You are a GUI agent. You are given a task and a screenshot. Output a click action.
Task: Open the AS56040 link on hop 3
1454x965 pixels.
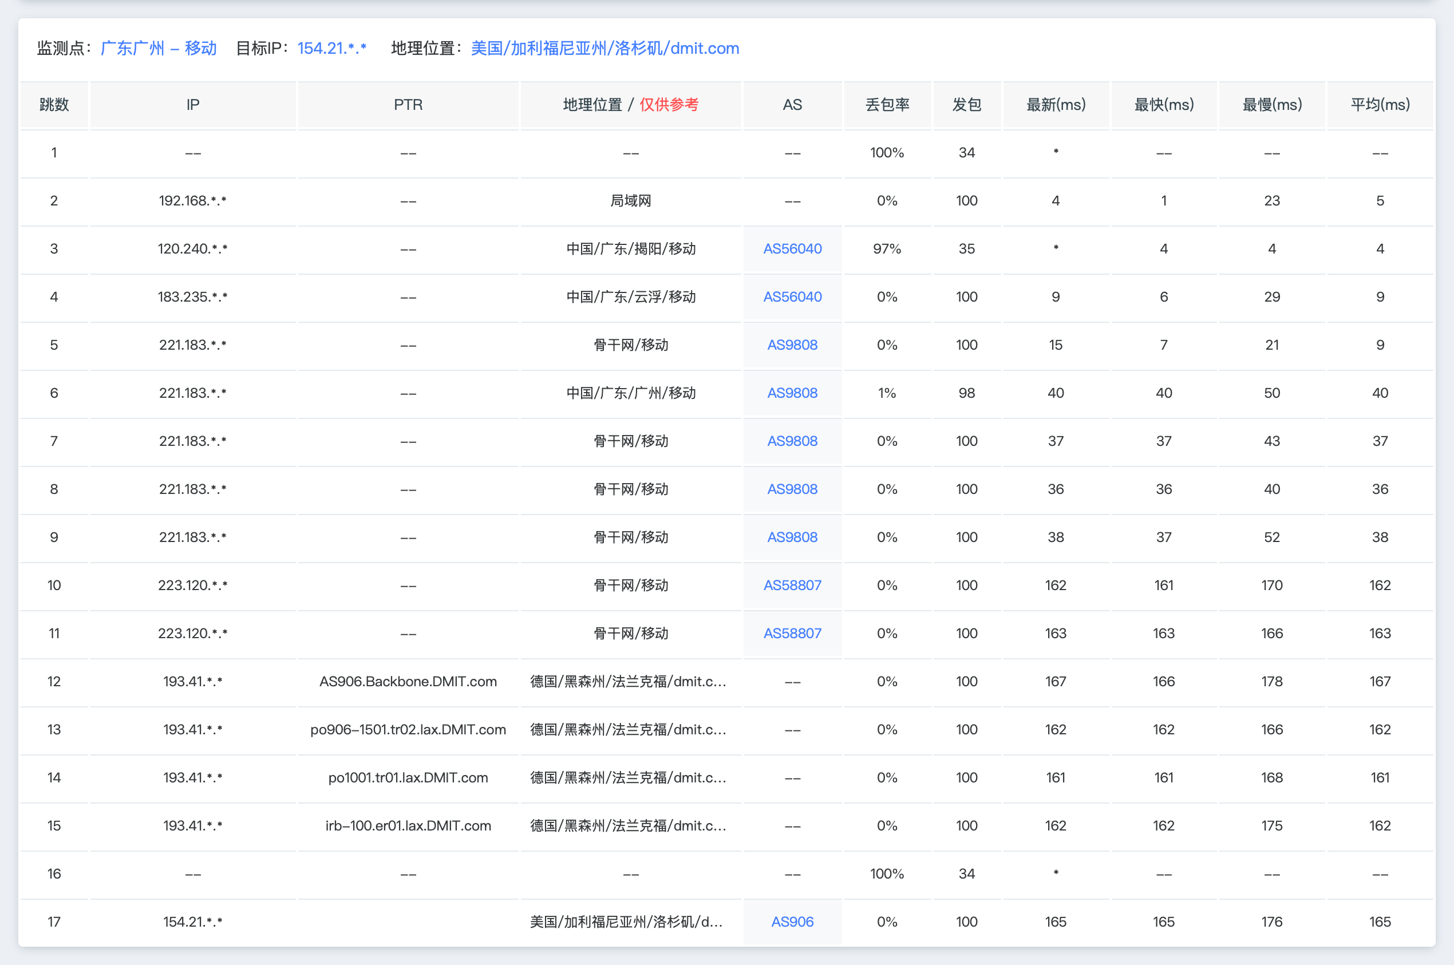click(x=792, y=248)
